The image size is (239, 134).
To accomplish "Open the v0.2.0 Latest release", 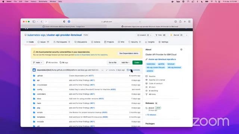I will [153, 108].
